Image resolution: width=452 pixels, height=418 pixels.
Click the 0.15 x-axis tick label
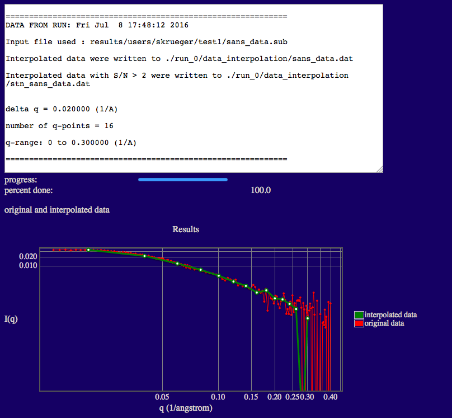pyautogui.click(x=251, y=397)
